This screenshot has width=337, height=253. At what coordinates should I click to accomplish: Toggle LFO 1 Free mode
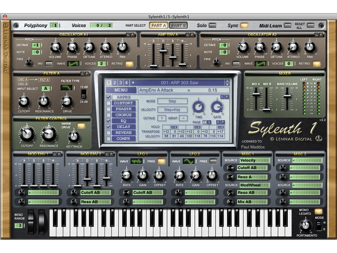[x=161, y=161]
